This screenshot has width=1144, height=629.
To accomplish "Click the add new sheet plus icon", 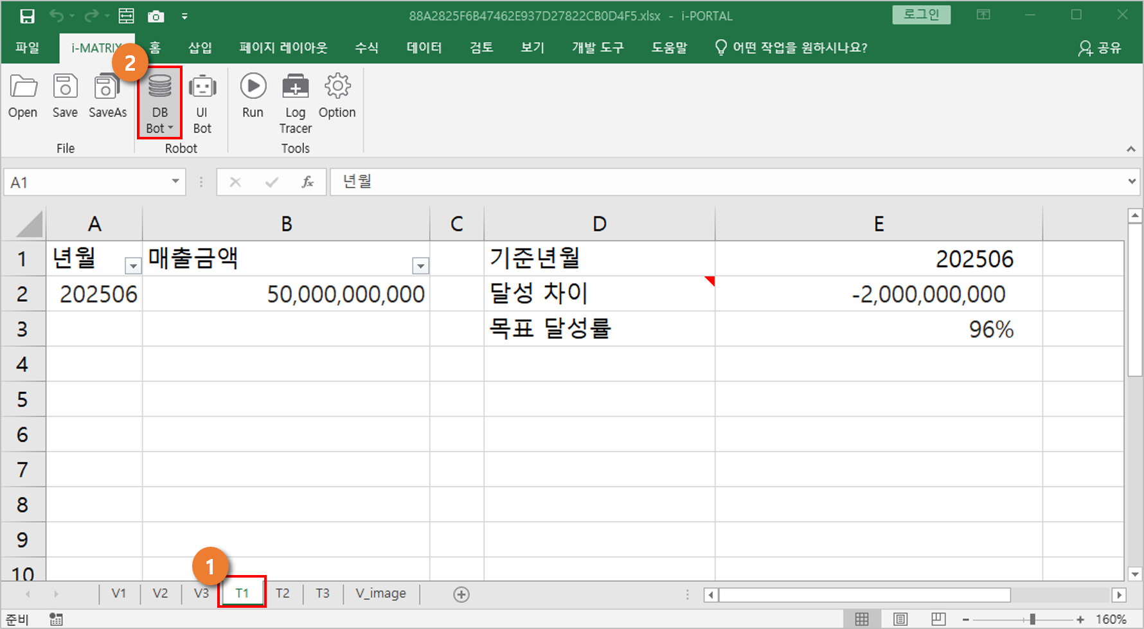I will coord(461,594).
